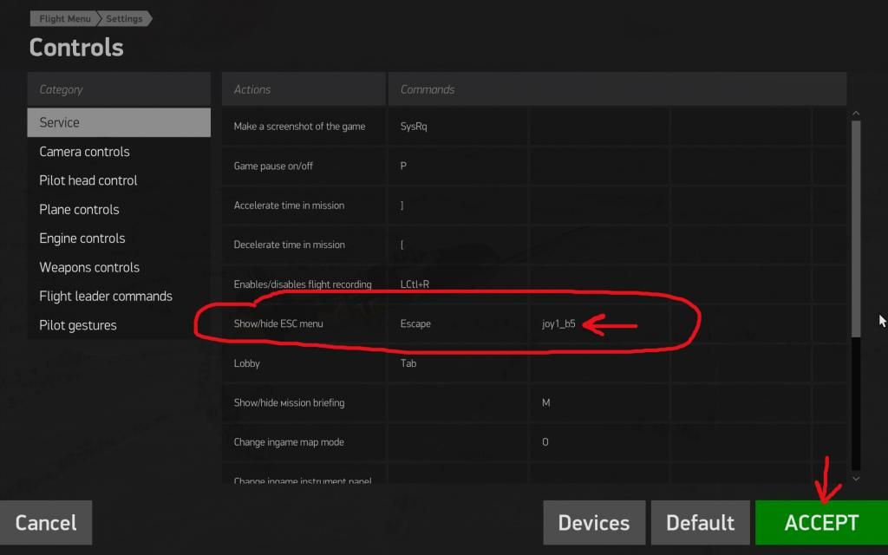Edit the SysRq screenshot key binding
This screenshot has height=555, width=888.
(x=414, y=127)
